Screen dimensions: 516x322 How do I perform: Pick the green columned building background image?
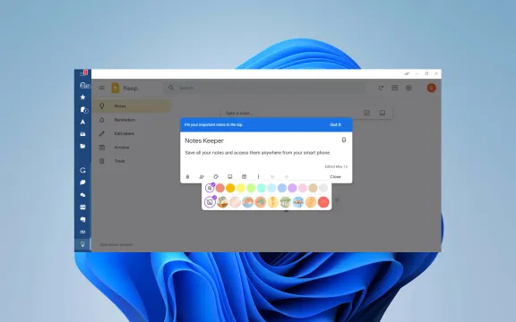click(x=285, y=202)
